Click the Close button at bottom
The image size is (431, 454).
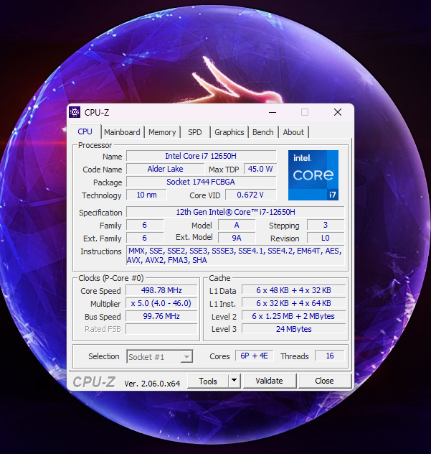pos(324,381)
